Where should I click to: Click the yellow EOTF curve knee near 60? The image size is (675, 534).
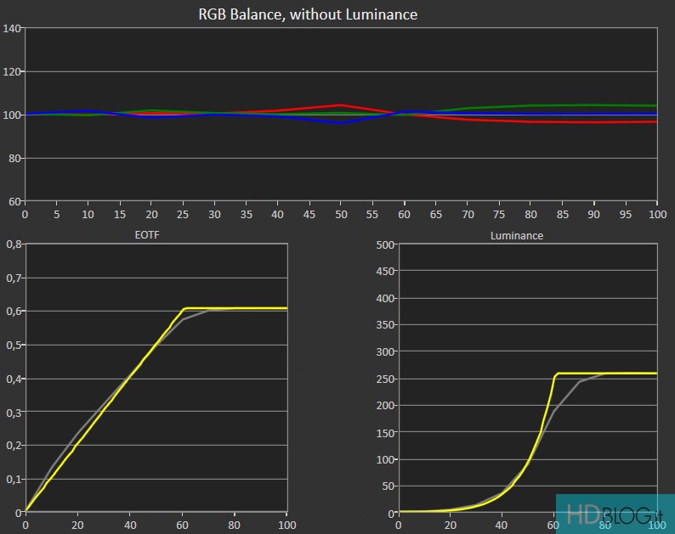pyautogui.click(x=184, y=308)
